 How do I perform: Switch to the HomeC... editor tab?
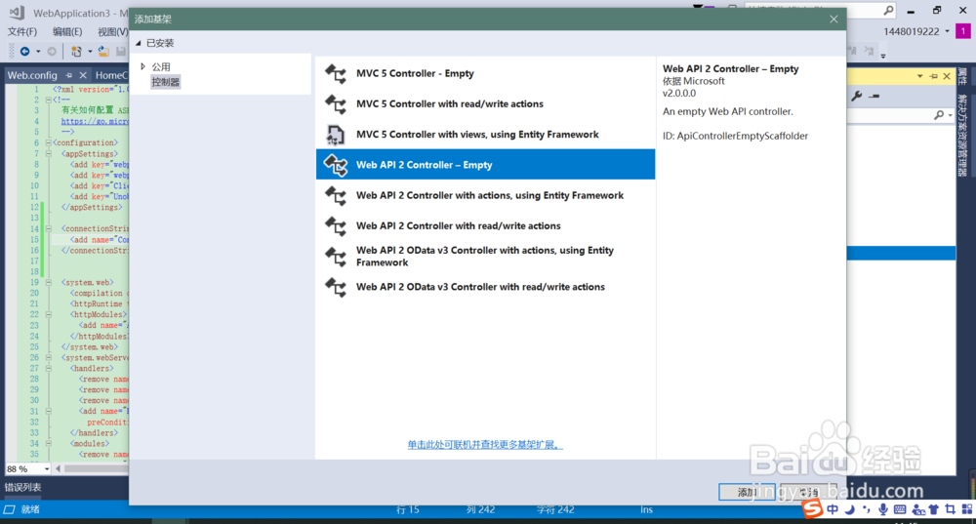(111, 75)
